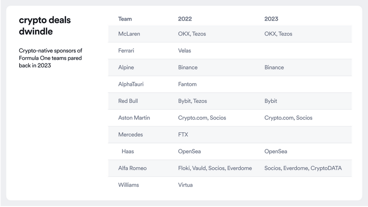Click Binance in the 2023 column
This screenshot has width=368, height=207.
coord(274,67)
